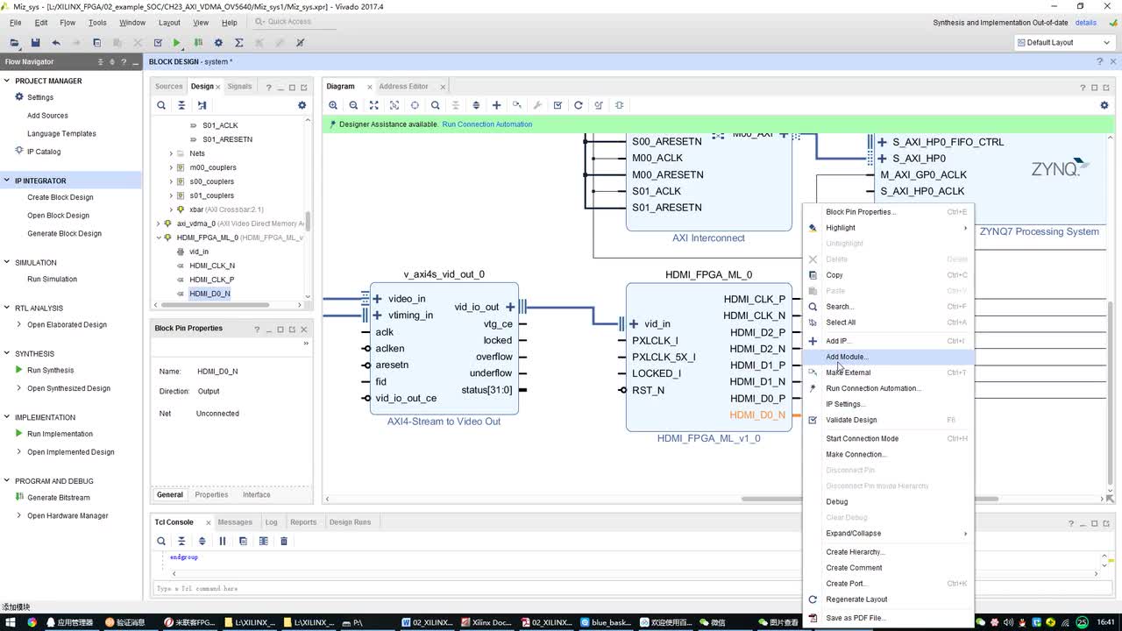The width and height of the screenshot is (1122, 631).
Task: Click the Copy icon in the main toolbar
Action: pyautogui.click(x=96, y=42)
